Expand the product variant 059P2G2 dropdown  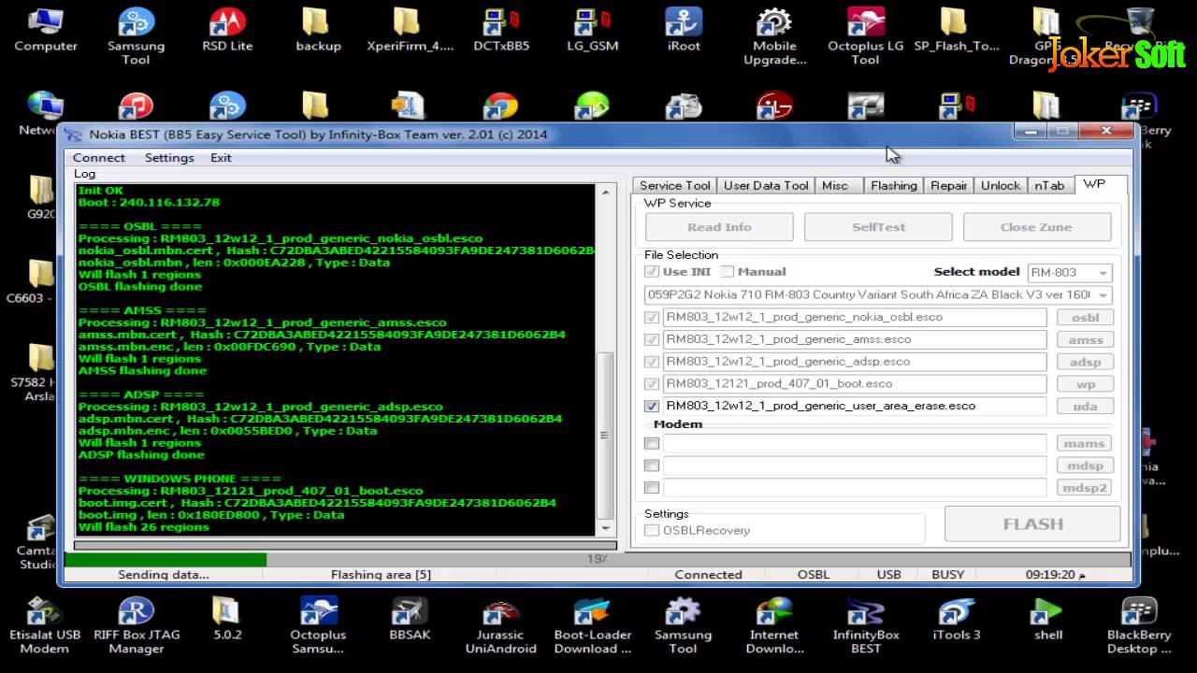(878, 294)
